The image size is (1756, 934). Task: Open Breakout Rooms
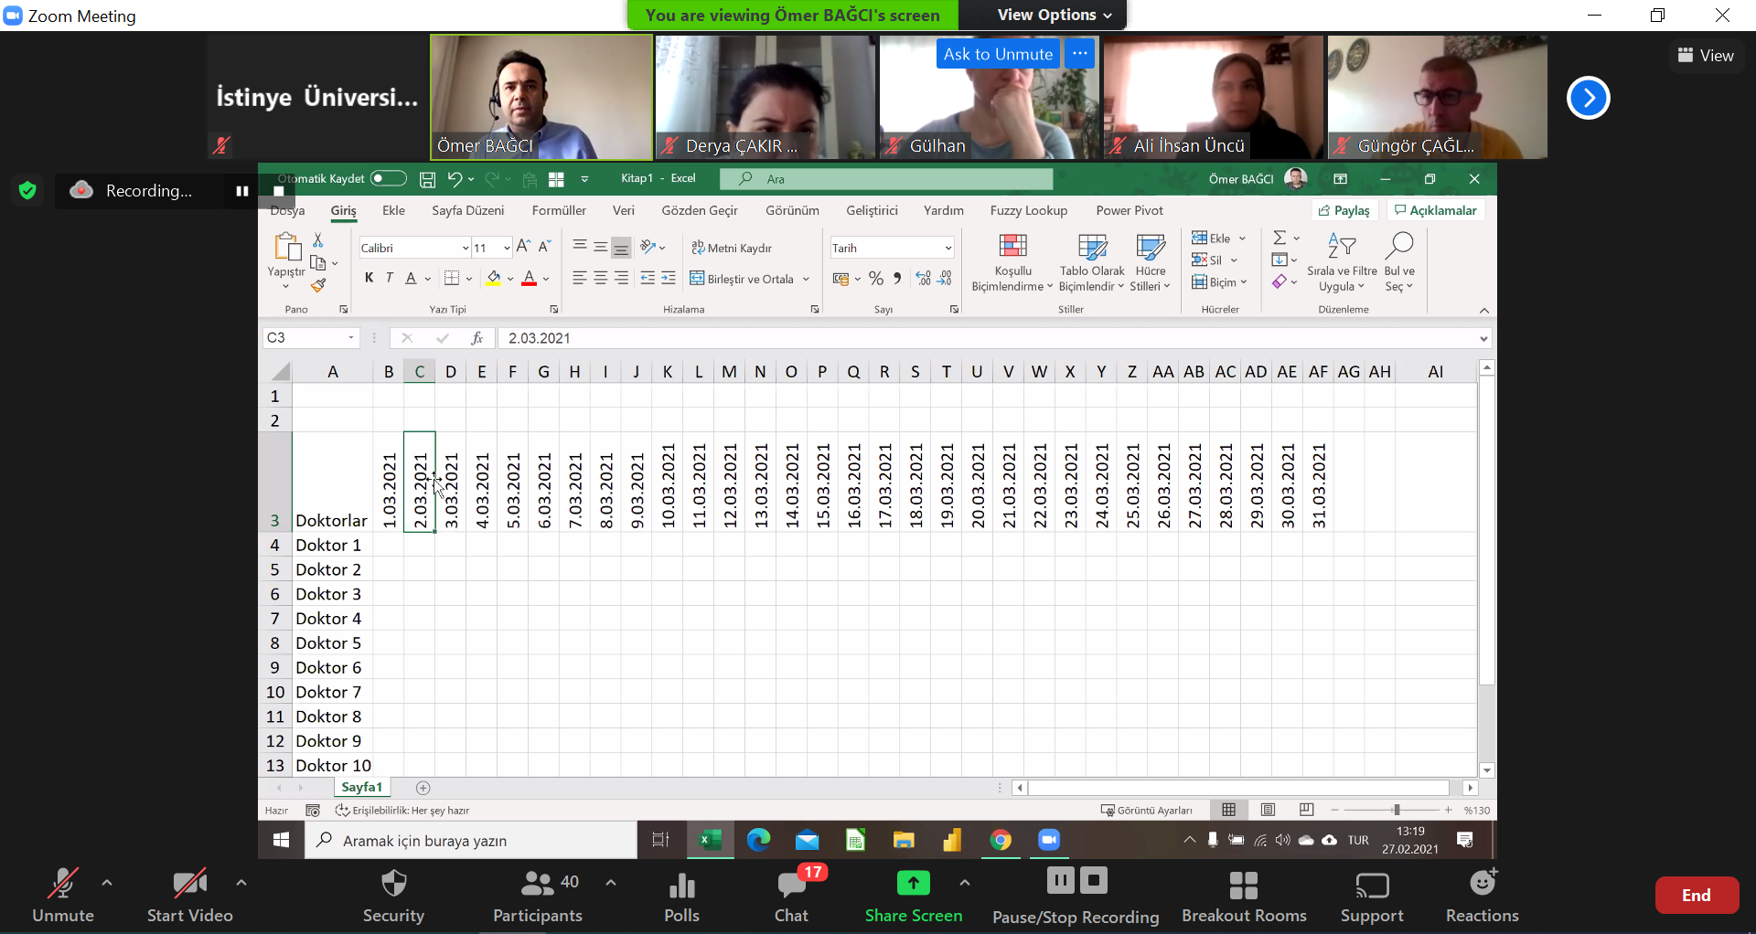click(x=1243, y=885)
